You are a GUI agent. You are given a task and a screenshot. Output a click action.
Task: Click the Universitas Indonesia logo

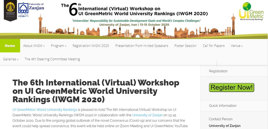10,10
